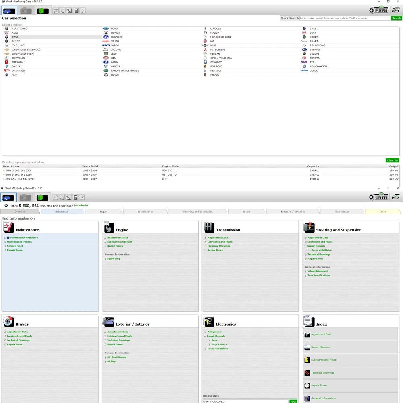Viewport: 403px width, 403px height.
Task: Click Repair Times clock icon in Index
Action: [x=307, y=386]
